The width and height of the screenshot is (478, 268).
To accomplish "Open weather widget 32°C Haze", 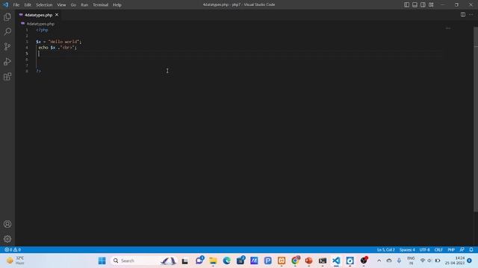I will click(x=15, y=261).
